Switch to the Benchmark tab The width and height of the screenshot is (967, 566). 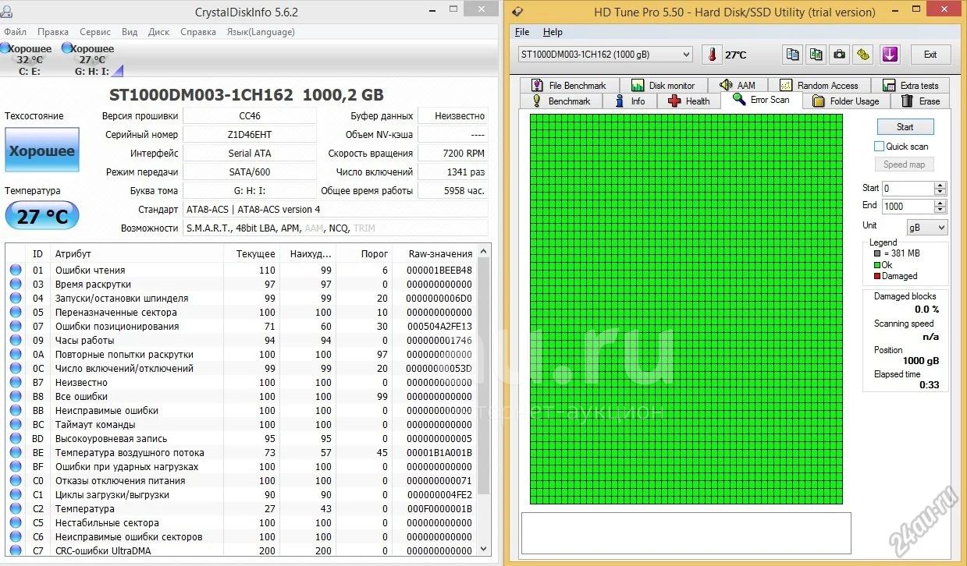tap(562, 101)
